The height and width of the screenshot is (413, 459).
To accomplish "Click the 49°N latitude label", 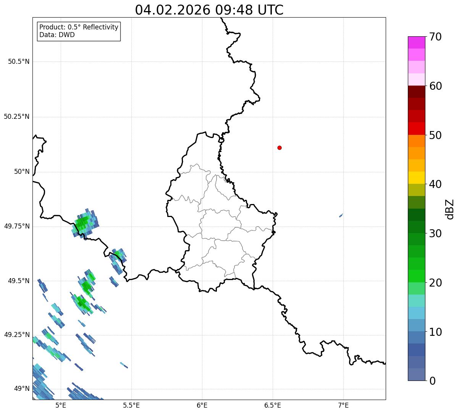I will [x=22, y=389].
